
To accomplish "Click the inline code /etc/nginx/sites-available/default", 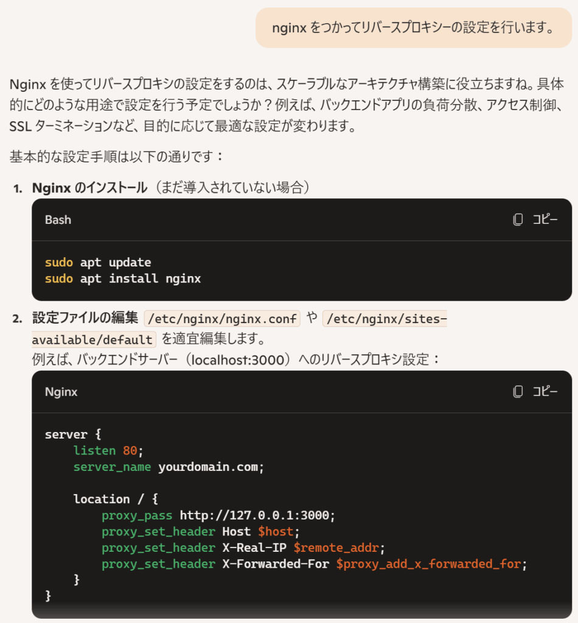I will [x=239, y=329].
